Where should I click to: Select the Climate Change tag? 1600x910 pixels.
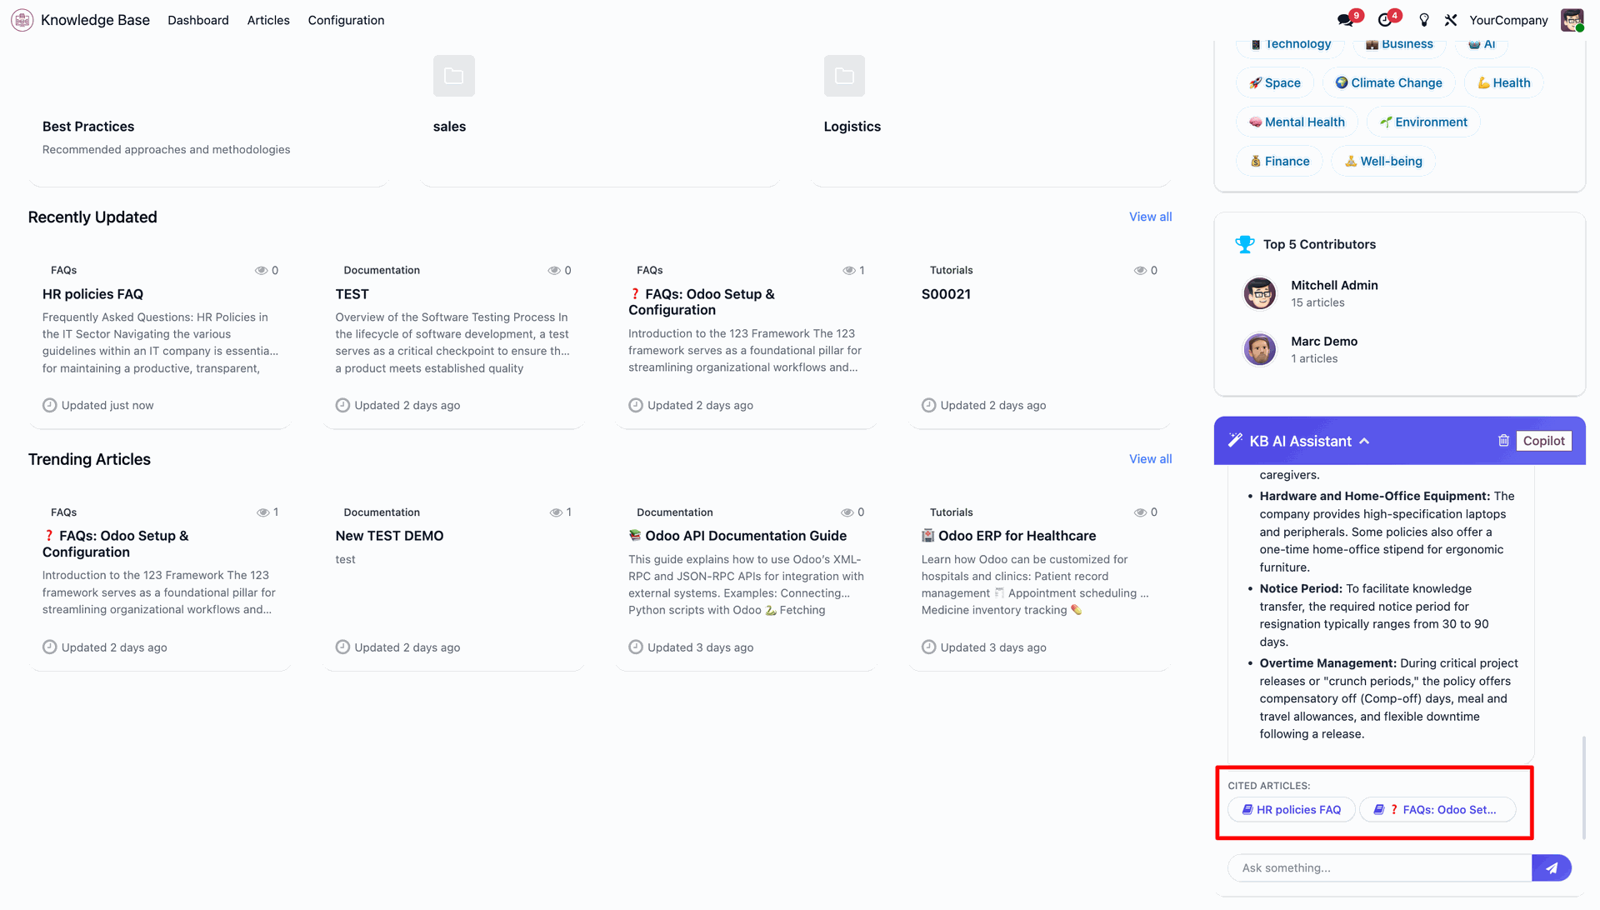(x=1388, y=82)
